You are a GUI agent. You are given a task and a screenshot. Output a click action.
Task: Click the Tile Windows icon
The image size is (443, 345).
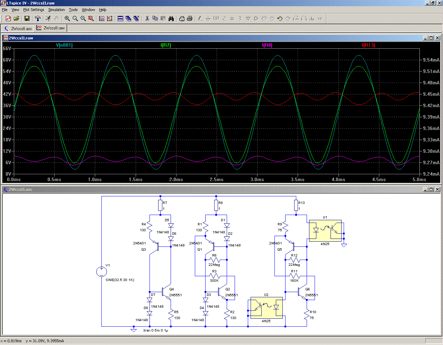click(120, 19)
